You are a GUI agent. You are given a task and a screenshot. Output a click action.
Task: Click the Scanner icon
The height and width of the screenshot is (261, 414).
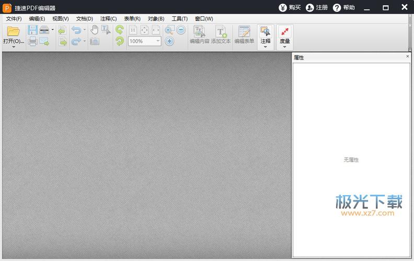tap(44, 30)
